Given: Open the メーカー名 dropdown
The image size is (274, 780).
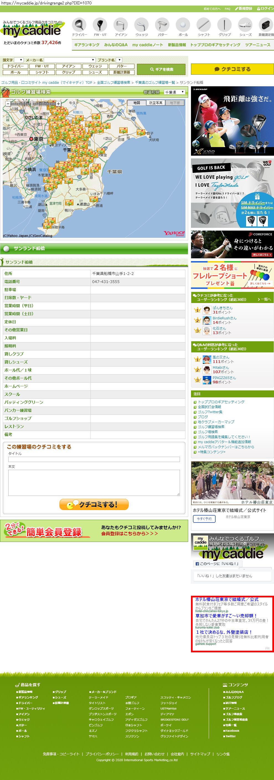Looking at the screenshot, I should pos(69,60).
